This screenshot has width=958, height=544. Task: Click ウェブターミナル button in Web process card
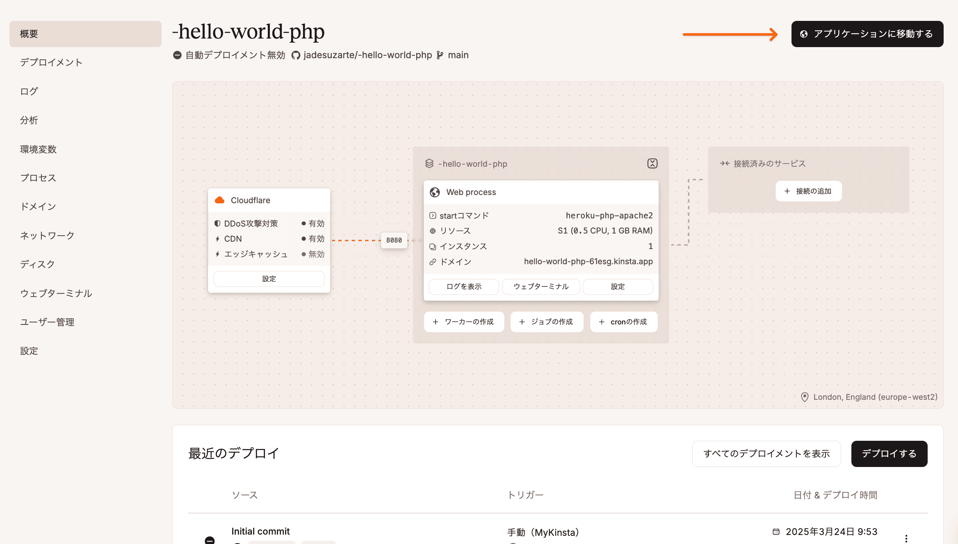[541, 286]
